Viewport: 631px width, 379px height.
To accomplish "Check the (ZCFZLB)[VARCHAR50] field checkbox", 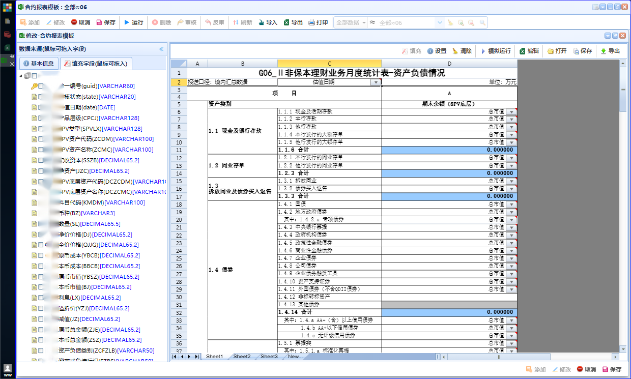I will coord(41,351).
